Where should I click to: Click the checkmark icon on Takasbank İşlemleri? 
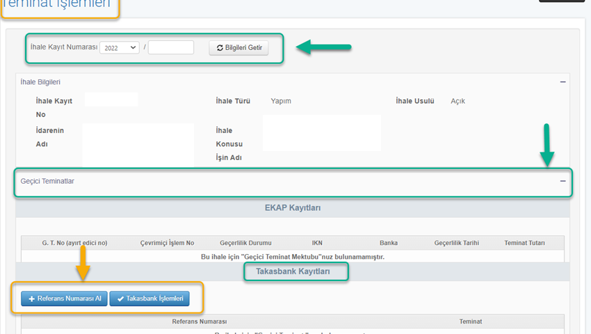point(121,299)
